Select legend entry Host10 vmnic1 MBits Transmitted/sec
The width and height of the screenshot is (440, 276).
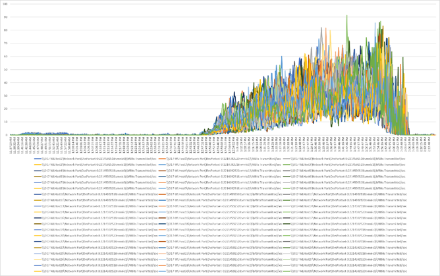(x=220, y=194)
